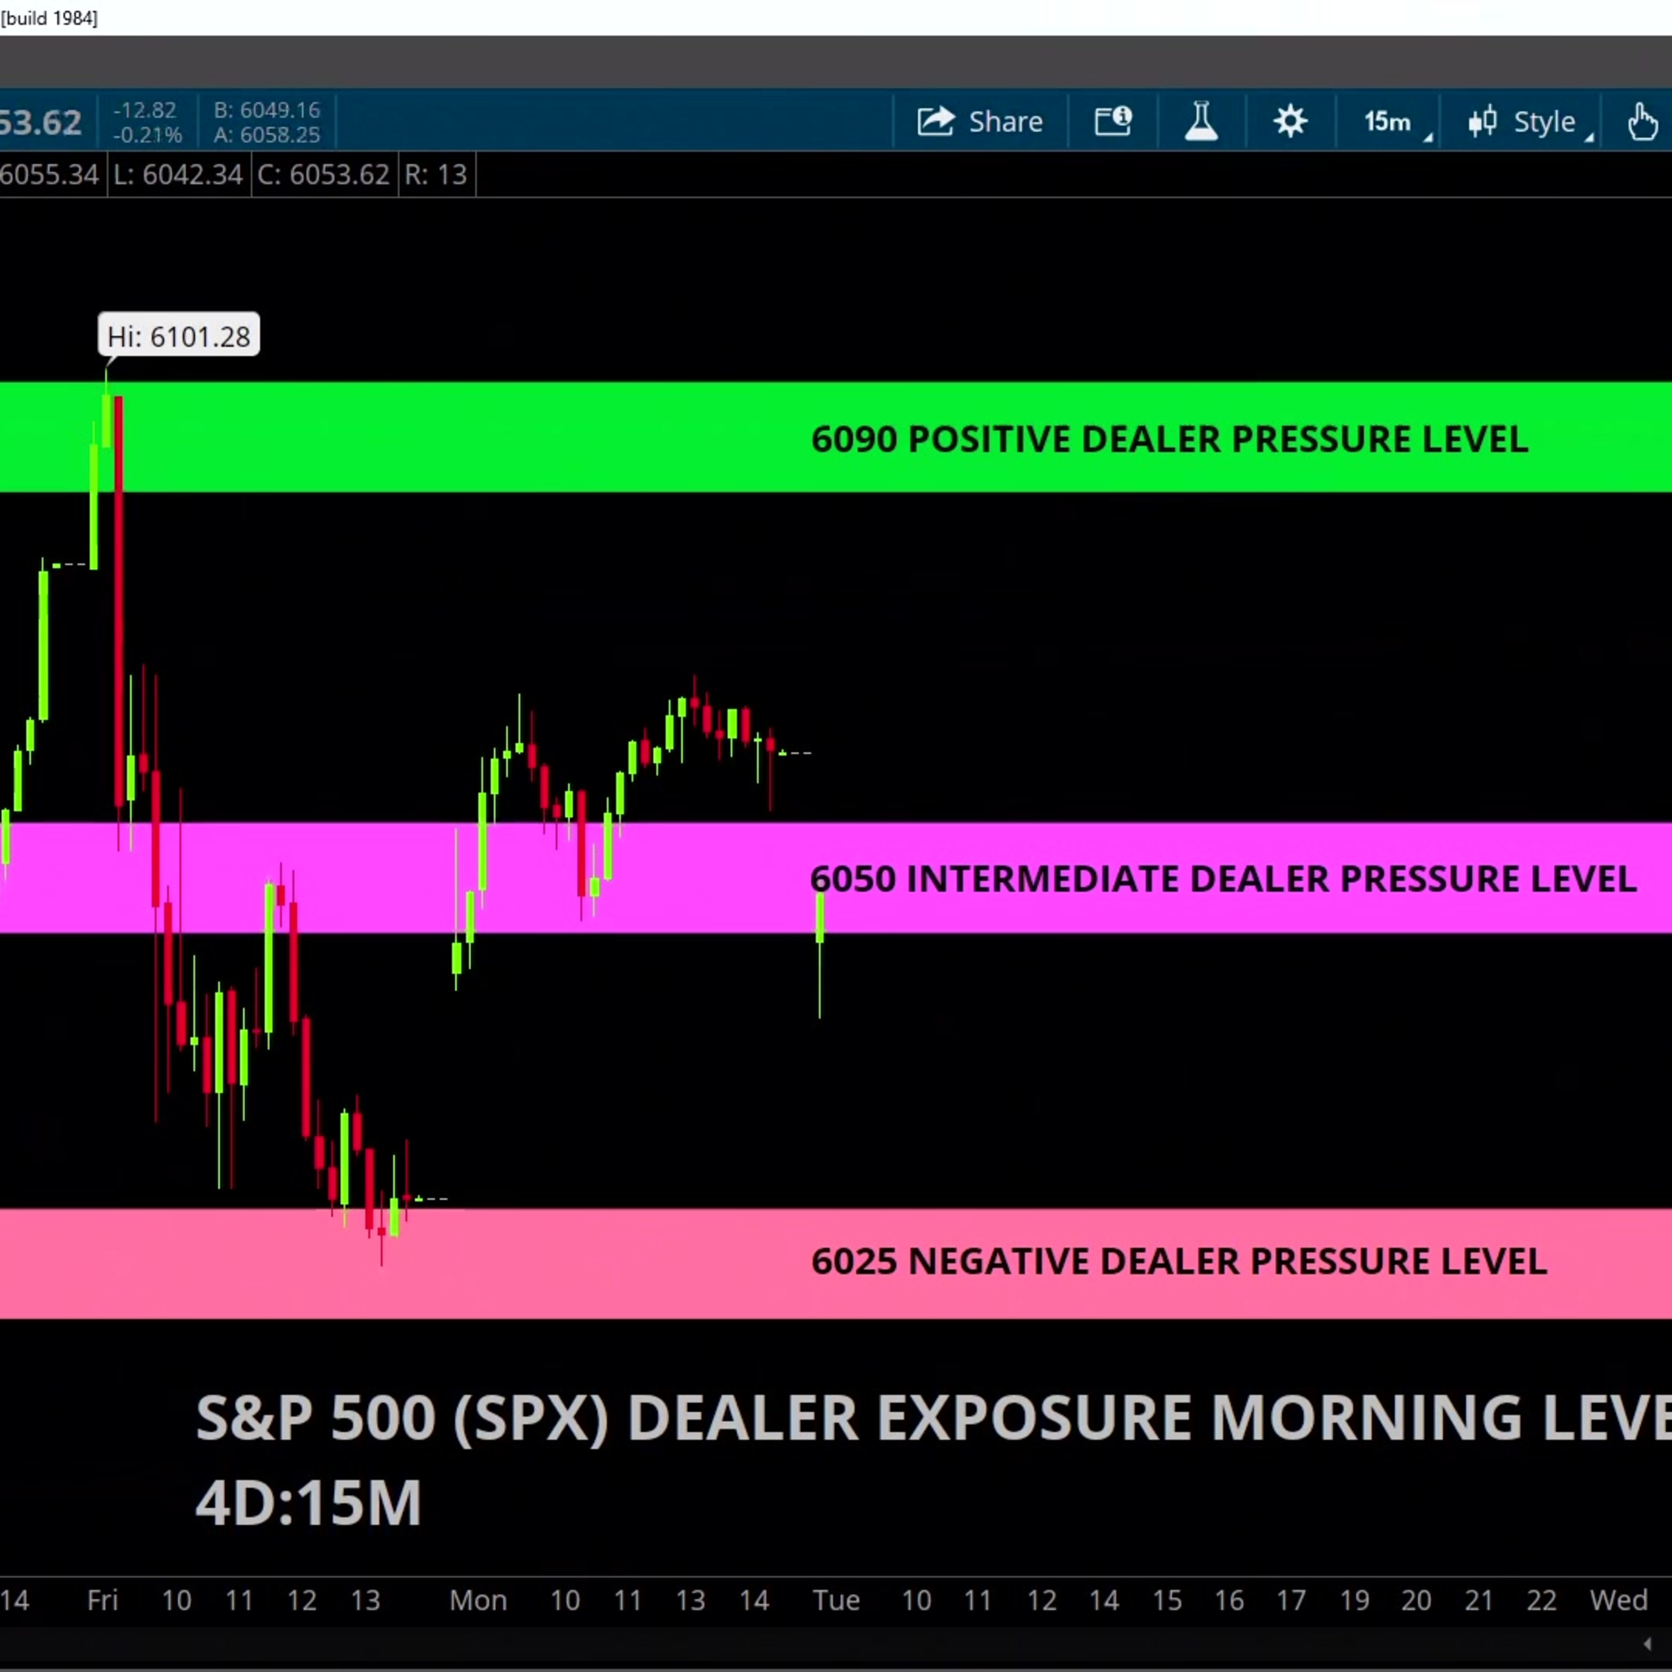Image resolution: width=1672 pixels, height=1672 pixels.
Task: Click the Hi: 6101.28 price bubble
Action: pyautogui.click(x=178, y=336)
